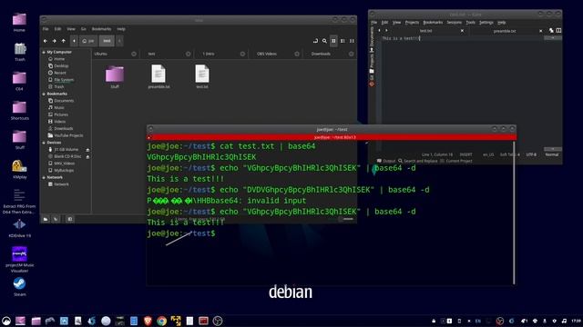
Task: Collapse the Network sidebar section
Action: click(x=44, y=178)
